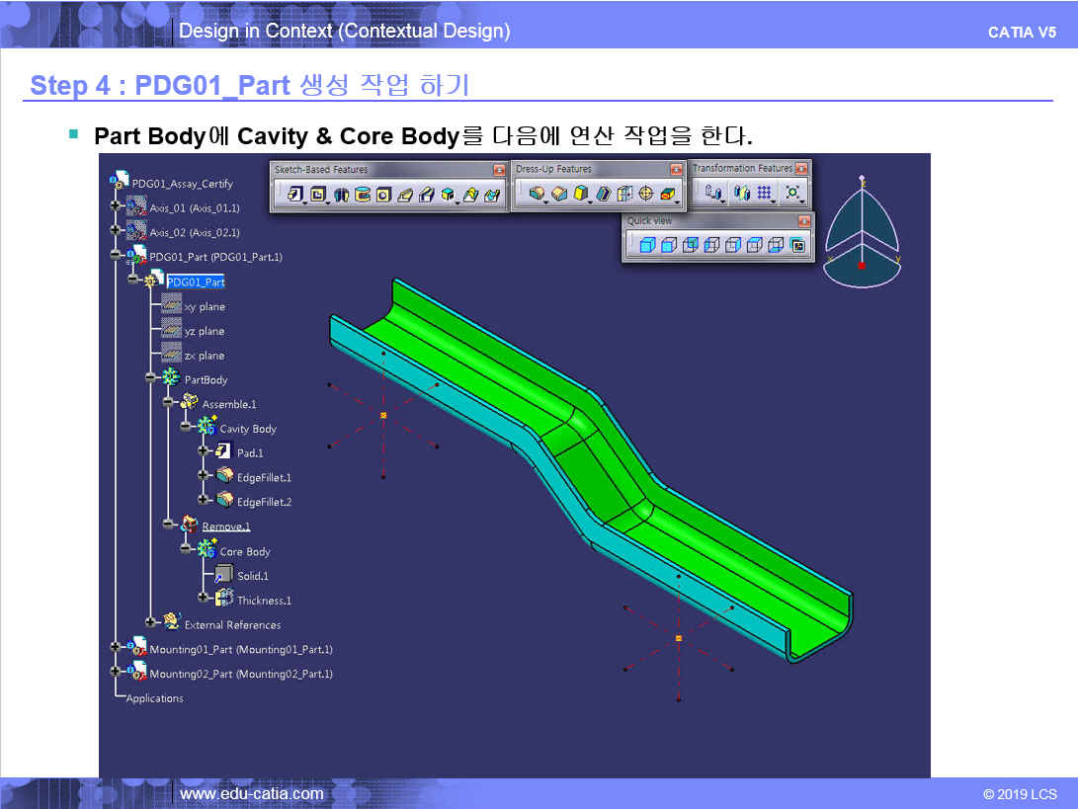Select Remove.1 in the specification tree
Viewport: 1078px width, 809px height.
(226, 526)
